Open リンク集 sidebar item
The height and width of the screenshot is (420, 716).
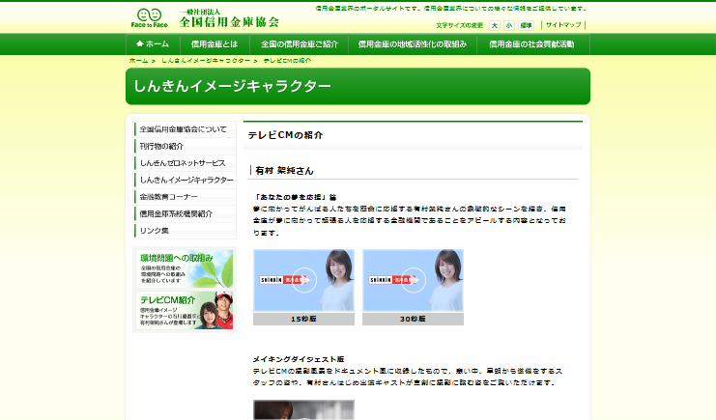point(185,231)
